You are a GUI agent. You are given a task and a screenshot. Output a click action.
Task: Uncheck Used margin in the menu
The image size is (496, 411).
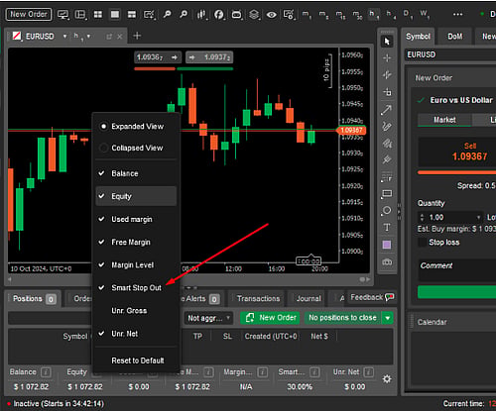pos(136,219)
